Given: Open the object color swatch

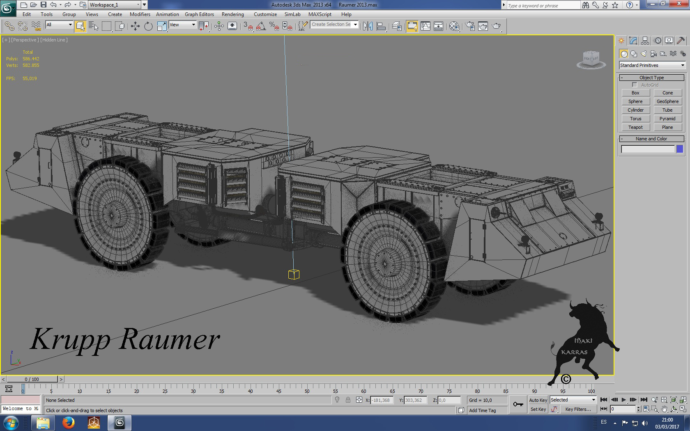Looking at the screenshot, I should 681,149.
